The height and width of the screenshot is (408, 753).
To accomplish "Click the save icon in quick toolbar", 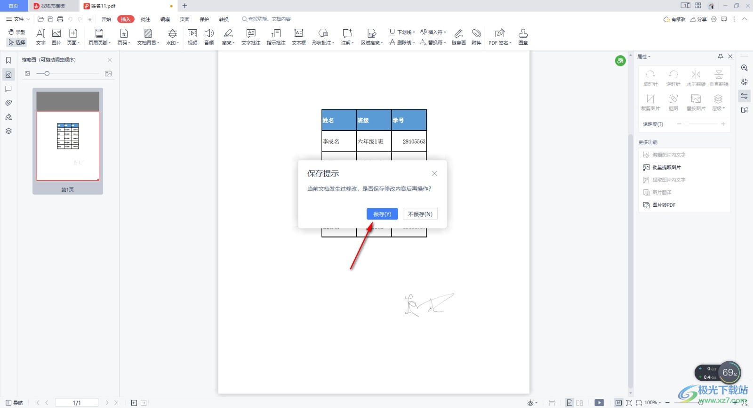I will coord(50,19).
